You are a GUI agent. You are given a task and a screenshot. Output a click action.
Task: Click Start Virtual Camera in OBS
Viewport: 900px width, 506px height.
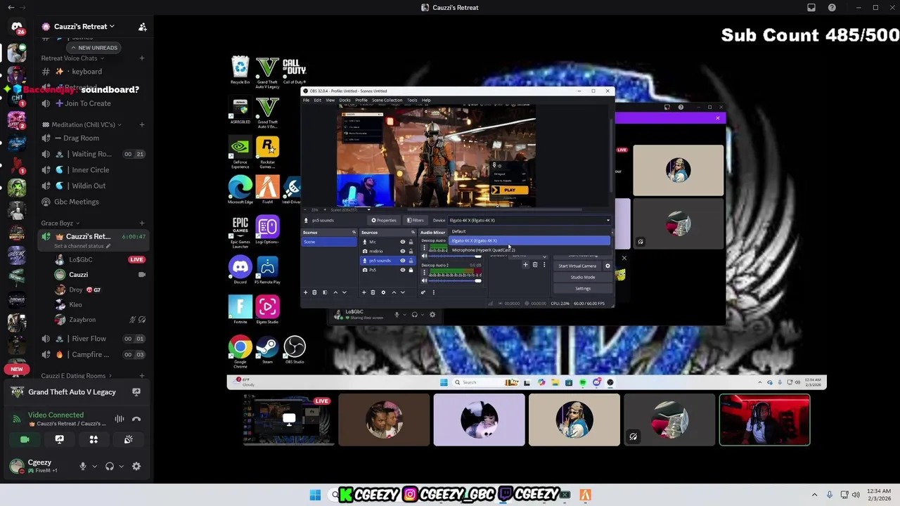(577, 266)
